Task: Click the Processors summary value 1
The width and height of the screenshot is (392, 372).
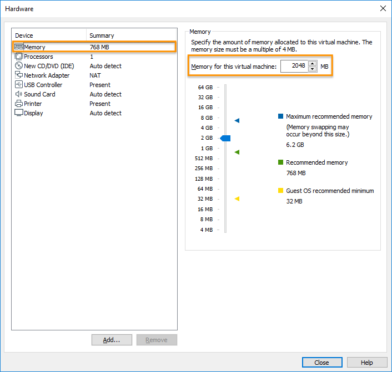Action: pos(92,57)
